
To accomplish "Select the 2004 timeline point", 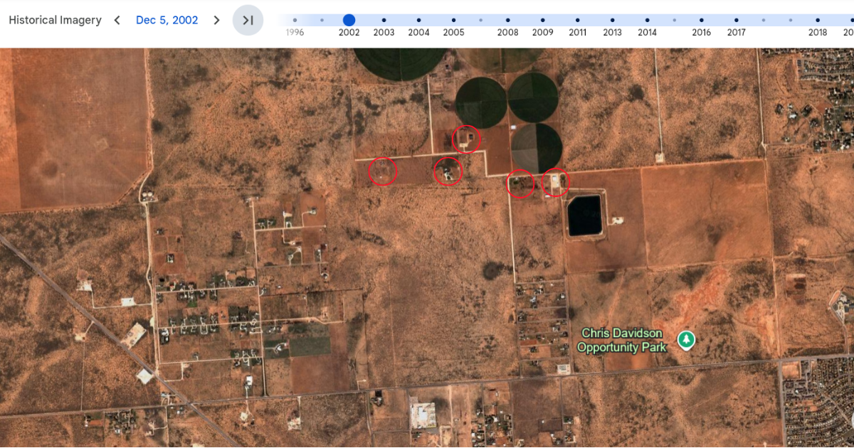I will 418,20.
